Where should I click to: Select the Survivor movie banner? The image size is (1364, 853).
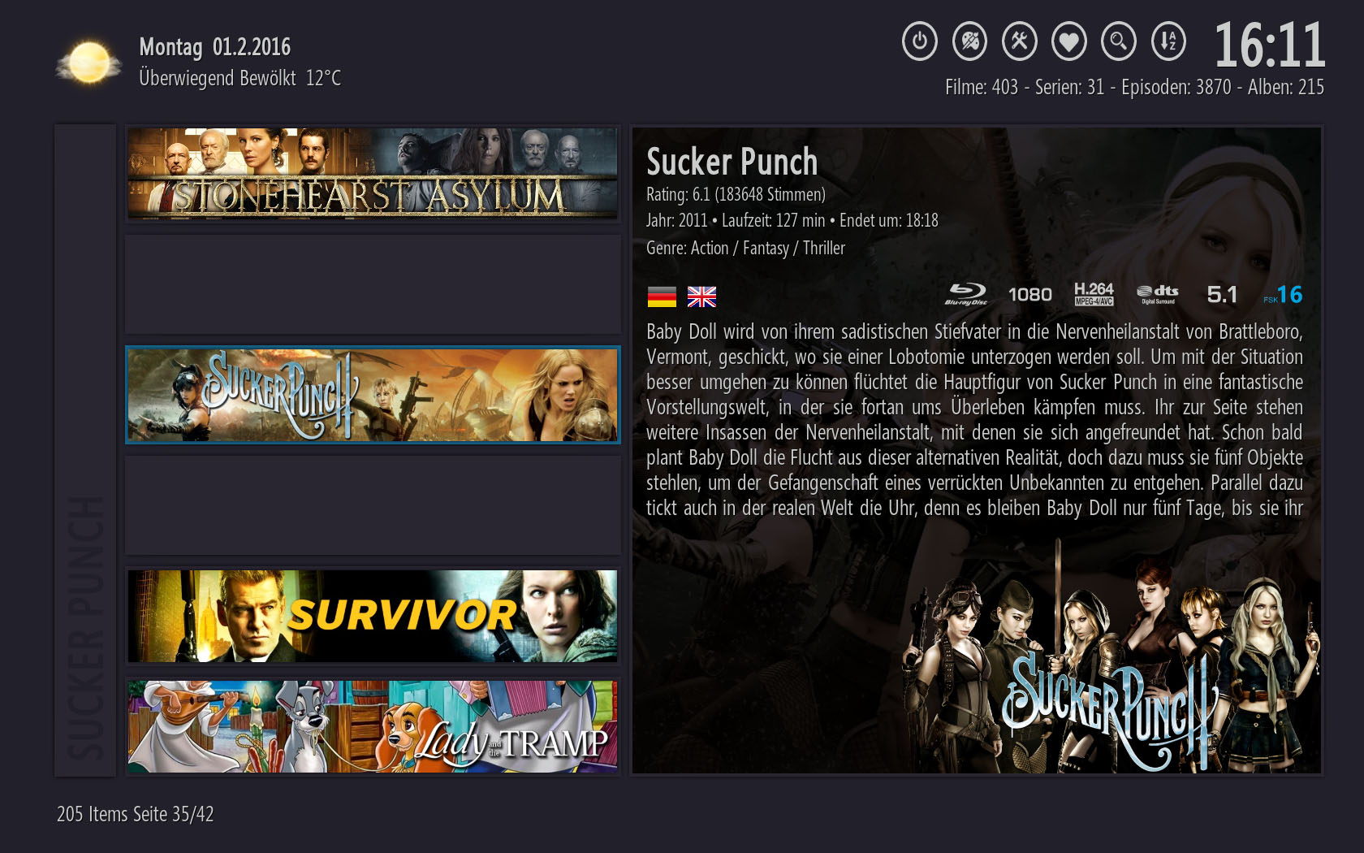[373, 616]
